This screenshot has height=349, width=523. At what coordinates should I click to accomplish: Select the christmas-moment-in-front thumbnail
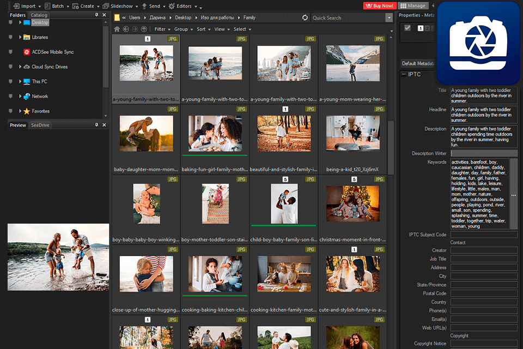pos(353,204)
